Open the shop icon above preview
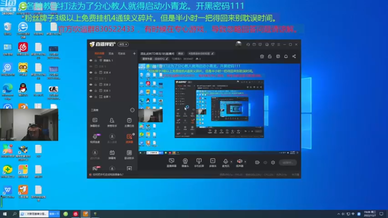Image resolution: width=388 pixels, height=218 pixels. [x=278, y=56]
